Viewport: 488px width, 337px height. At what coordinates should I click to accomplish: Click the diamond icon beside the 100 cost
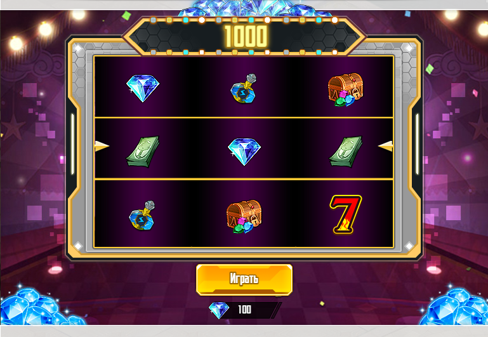pyautogui.click(x=219, y=310)
